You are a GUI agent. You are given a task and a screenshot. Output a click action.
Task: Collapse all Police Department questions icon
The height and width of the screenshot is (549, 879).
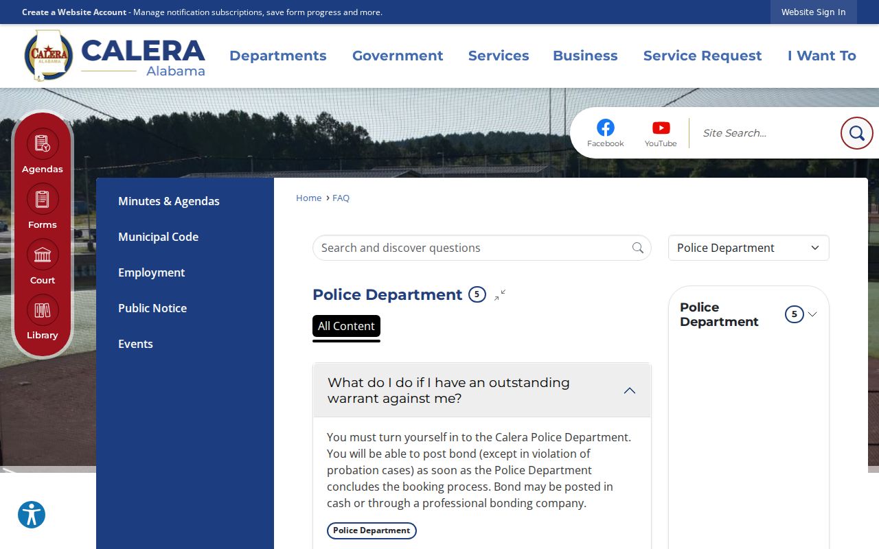(x=500, y=295)
